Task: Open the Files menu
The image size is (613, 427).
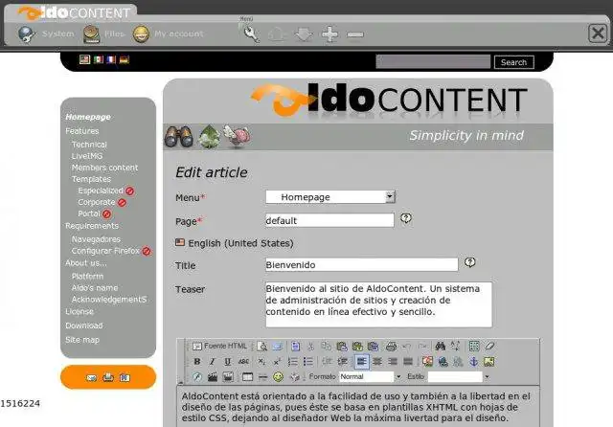Action: (x=104, y=34)
